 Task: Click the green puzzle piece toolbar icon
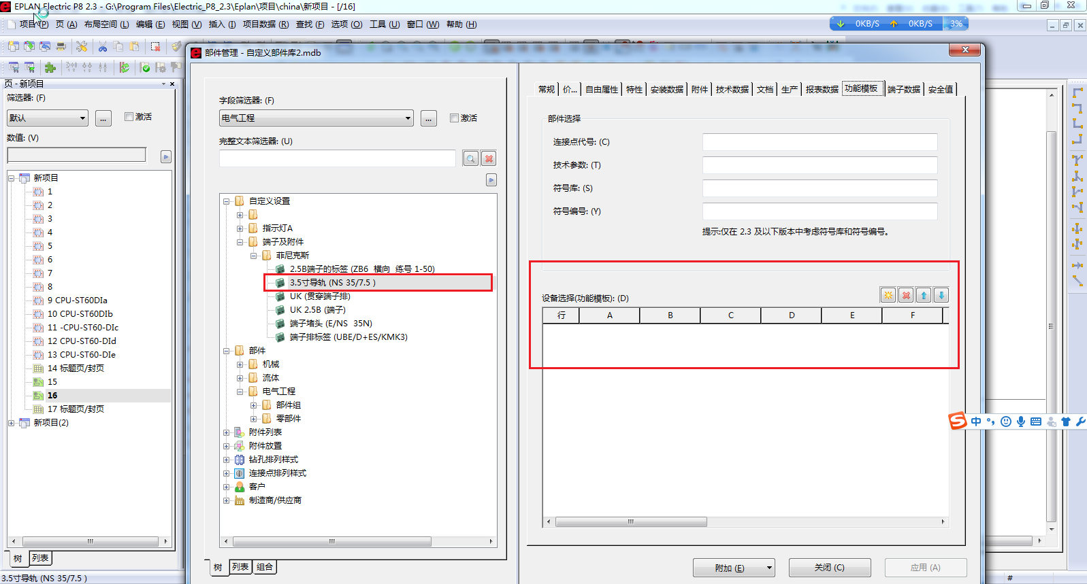(x=50, y=67)
